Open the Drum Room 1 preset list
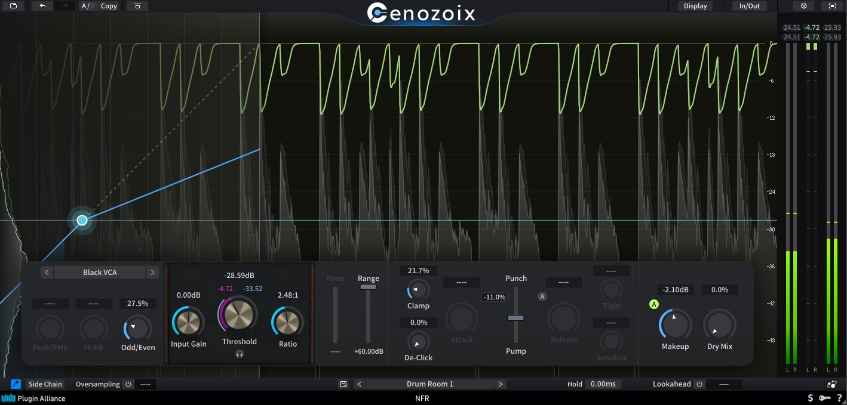847x405 pixels. pos(430,384)
